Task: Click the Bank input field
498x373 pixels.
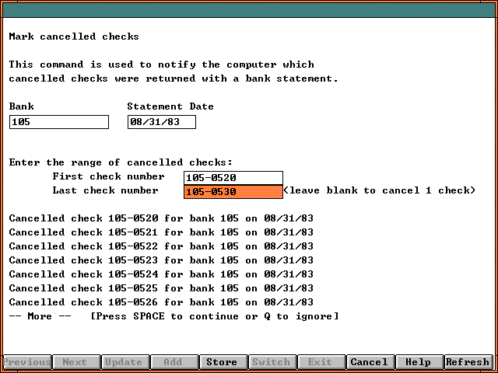Action: click(59, 122)
